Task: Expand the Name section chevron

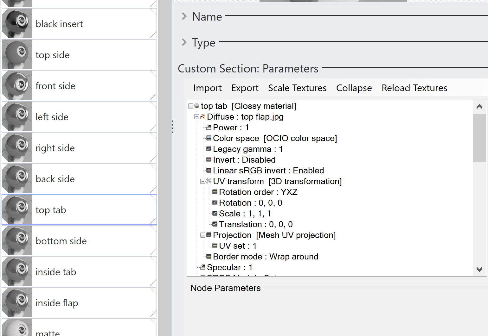Action: click(184, 16)
